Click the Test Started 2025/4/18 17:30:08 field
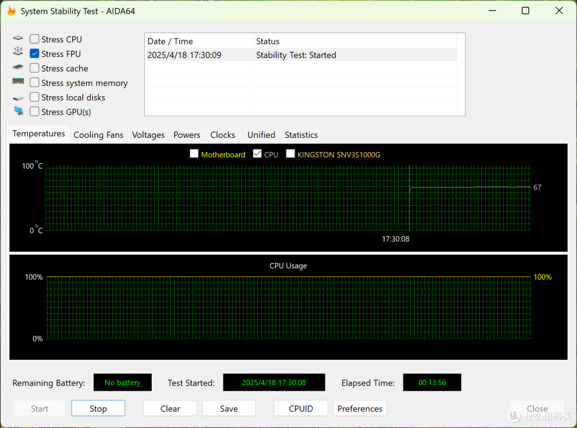Viewport: 577px width, 428px height. (274, 383)
